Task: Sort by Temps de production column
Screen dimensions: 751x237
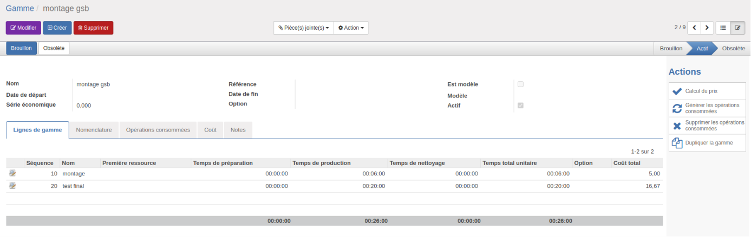Action: coord(338,163)
